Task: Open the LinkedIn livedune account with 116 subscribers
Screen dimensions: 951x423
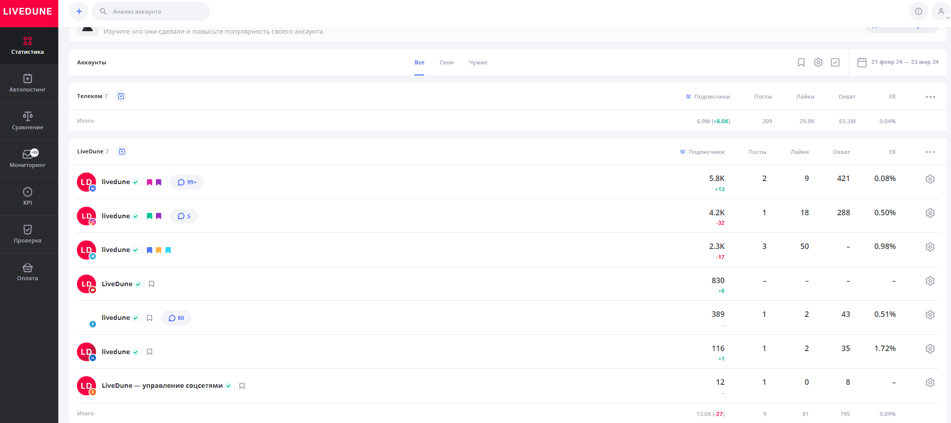Action: (x=116, y=352)
